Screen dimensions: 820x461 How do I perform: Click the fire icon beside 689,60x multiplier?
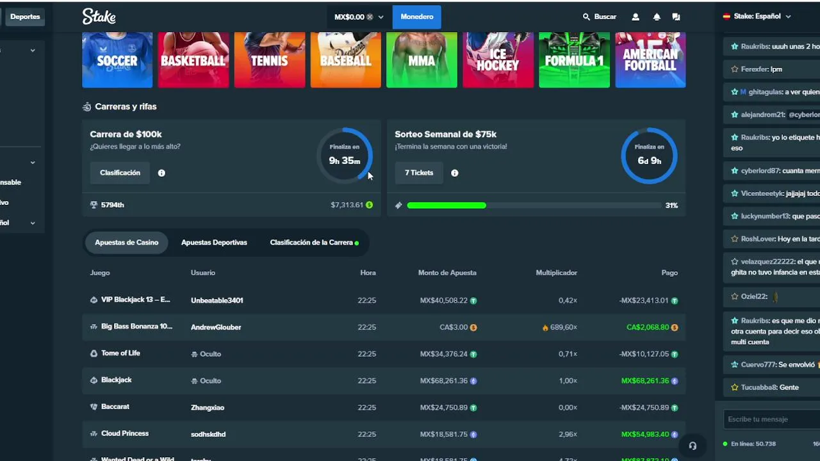point(545,327)
